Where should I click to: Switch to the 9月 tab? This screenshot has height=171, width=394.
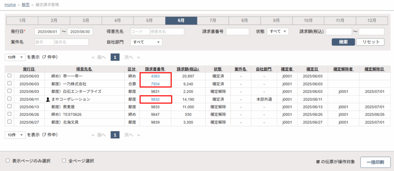click(276, 20)
